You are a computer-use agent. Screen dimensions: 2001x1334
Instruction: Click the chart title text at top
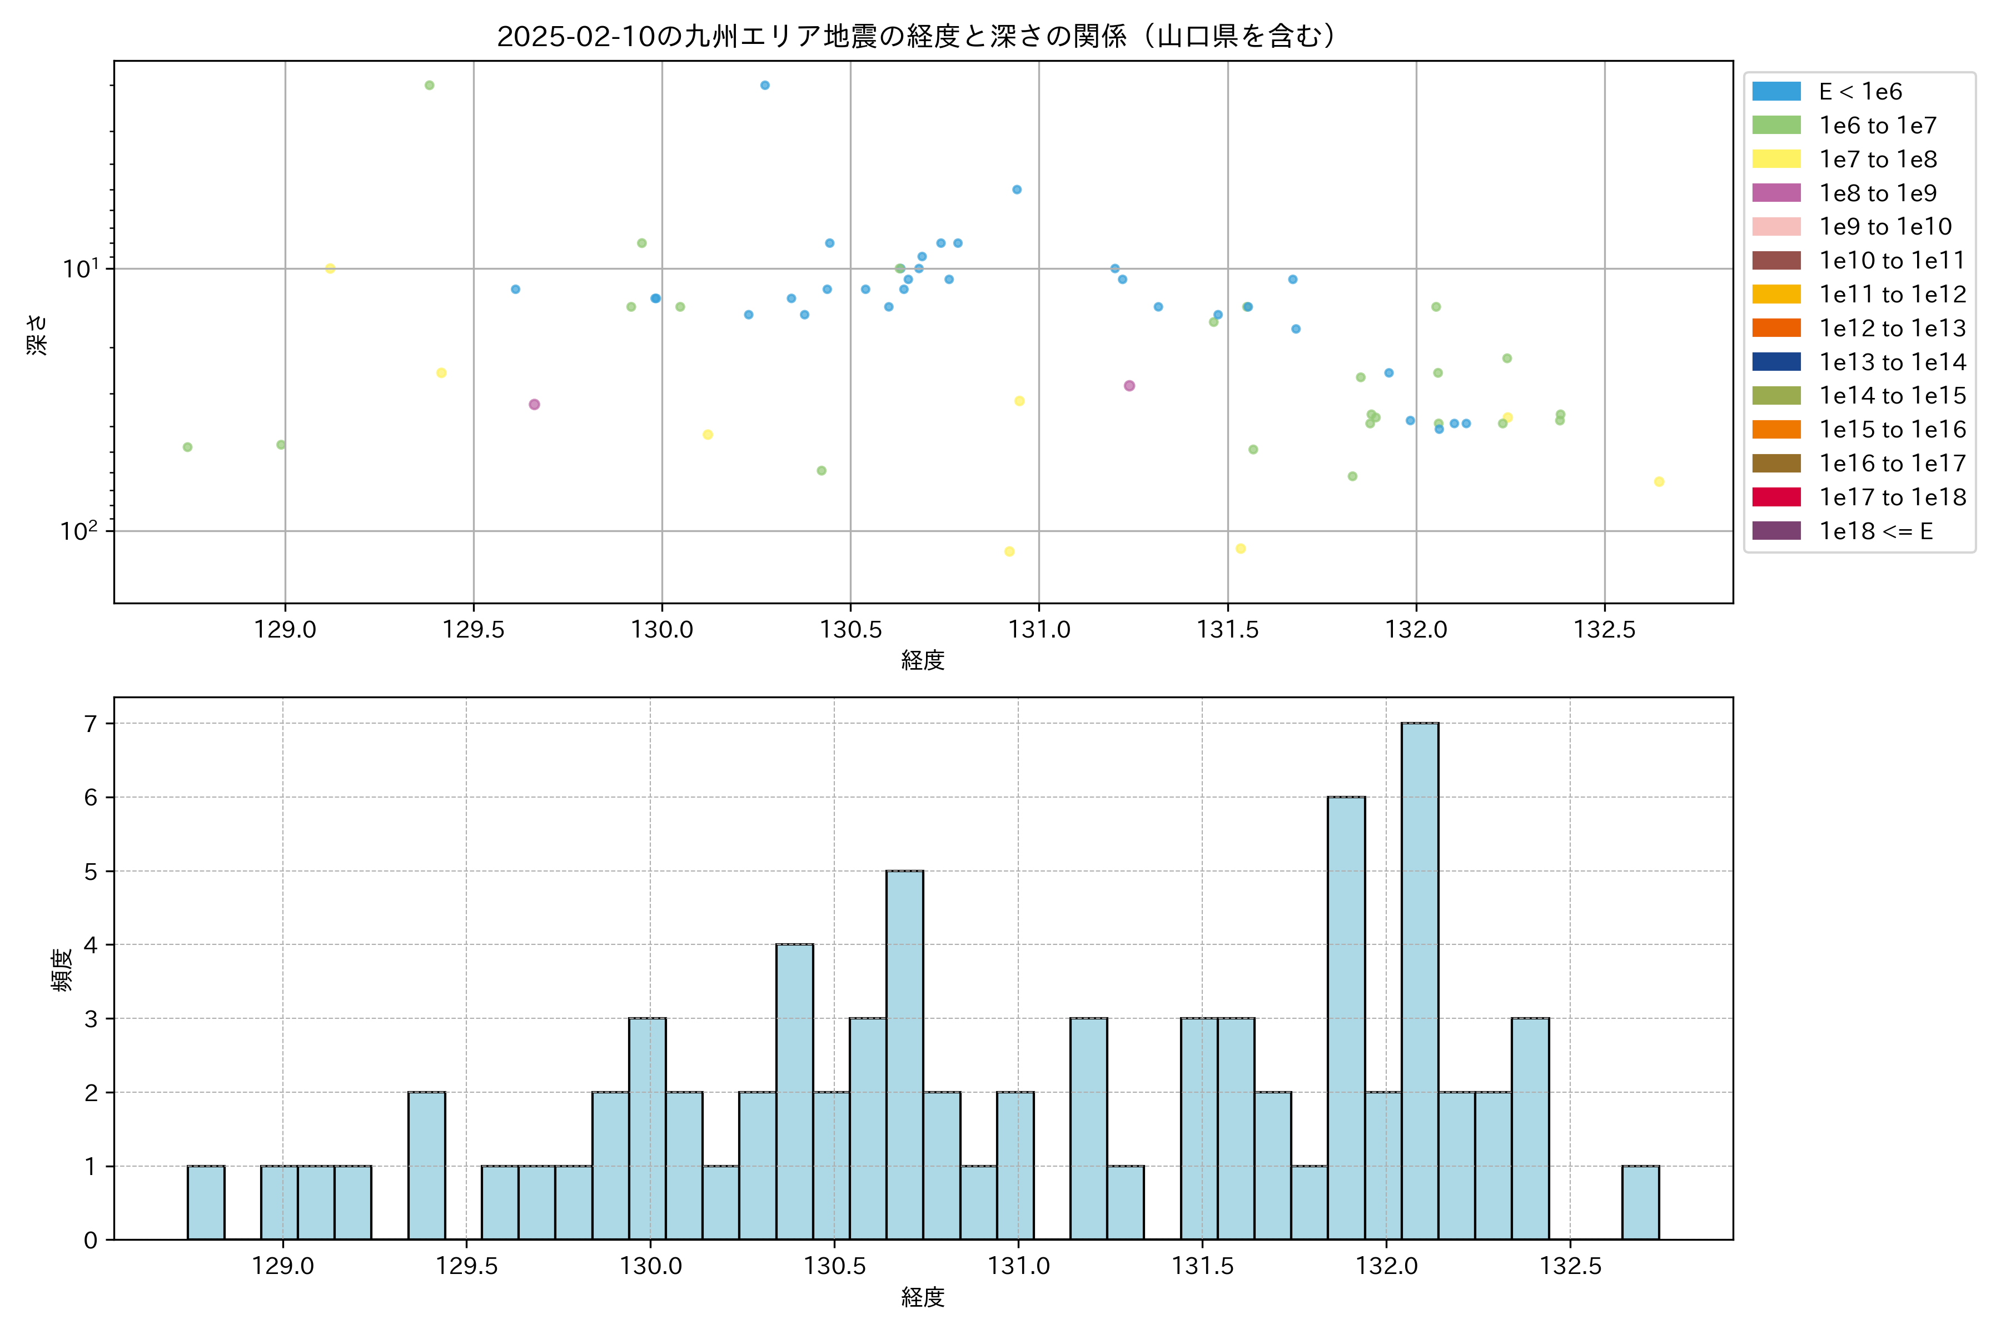919,36
